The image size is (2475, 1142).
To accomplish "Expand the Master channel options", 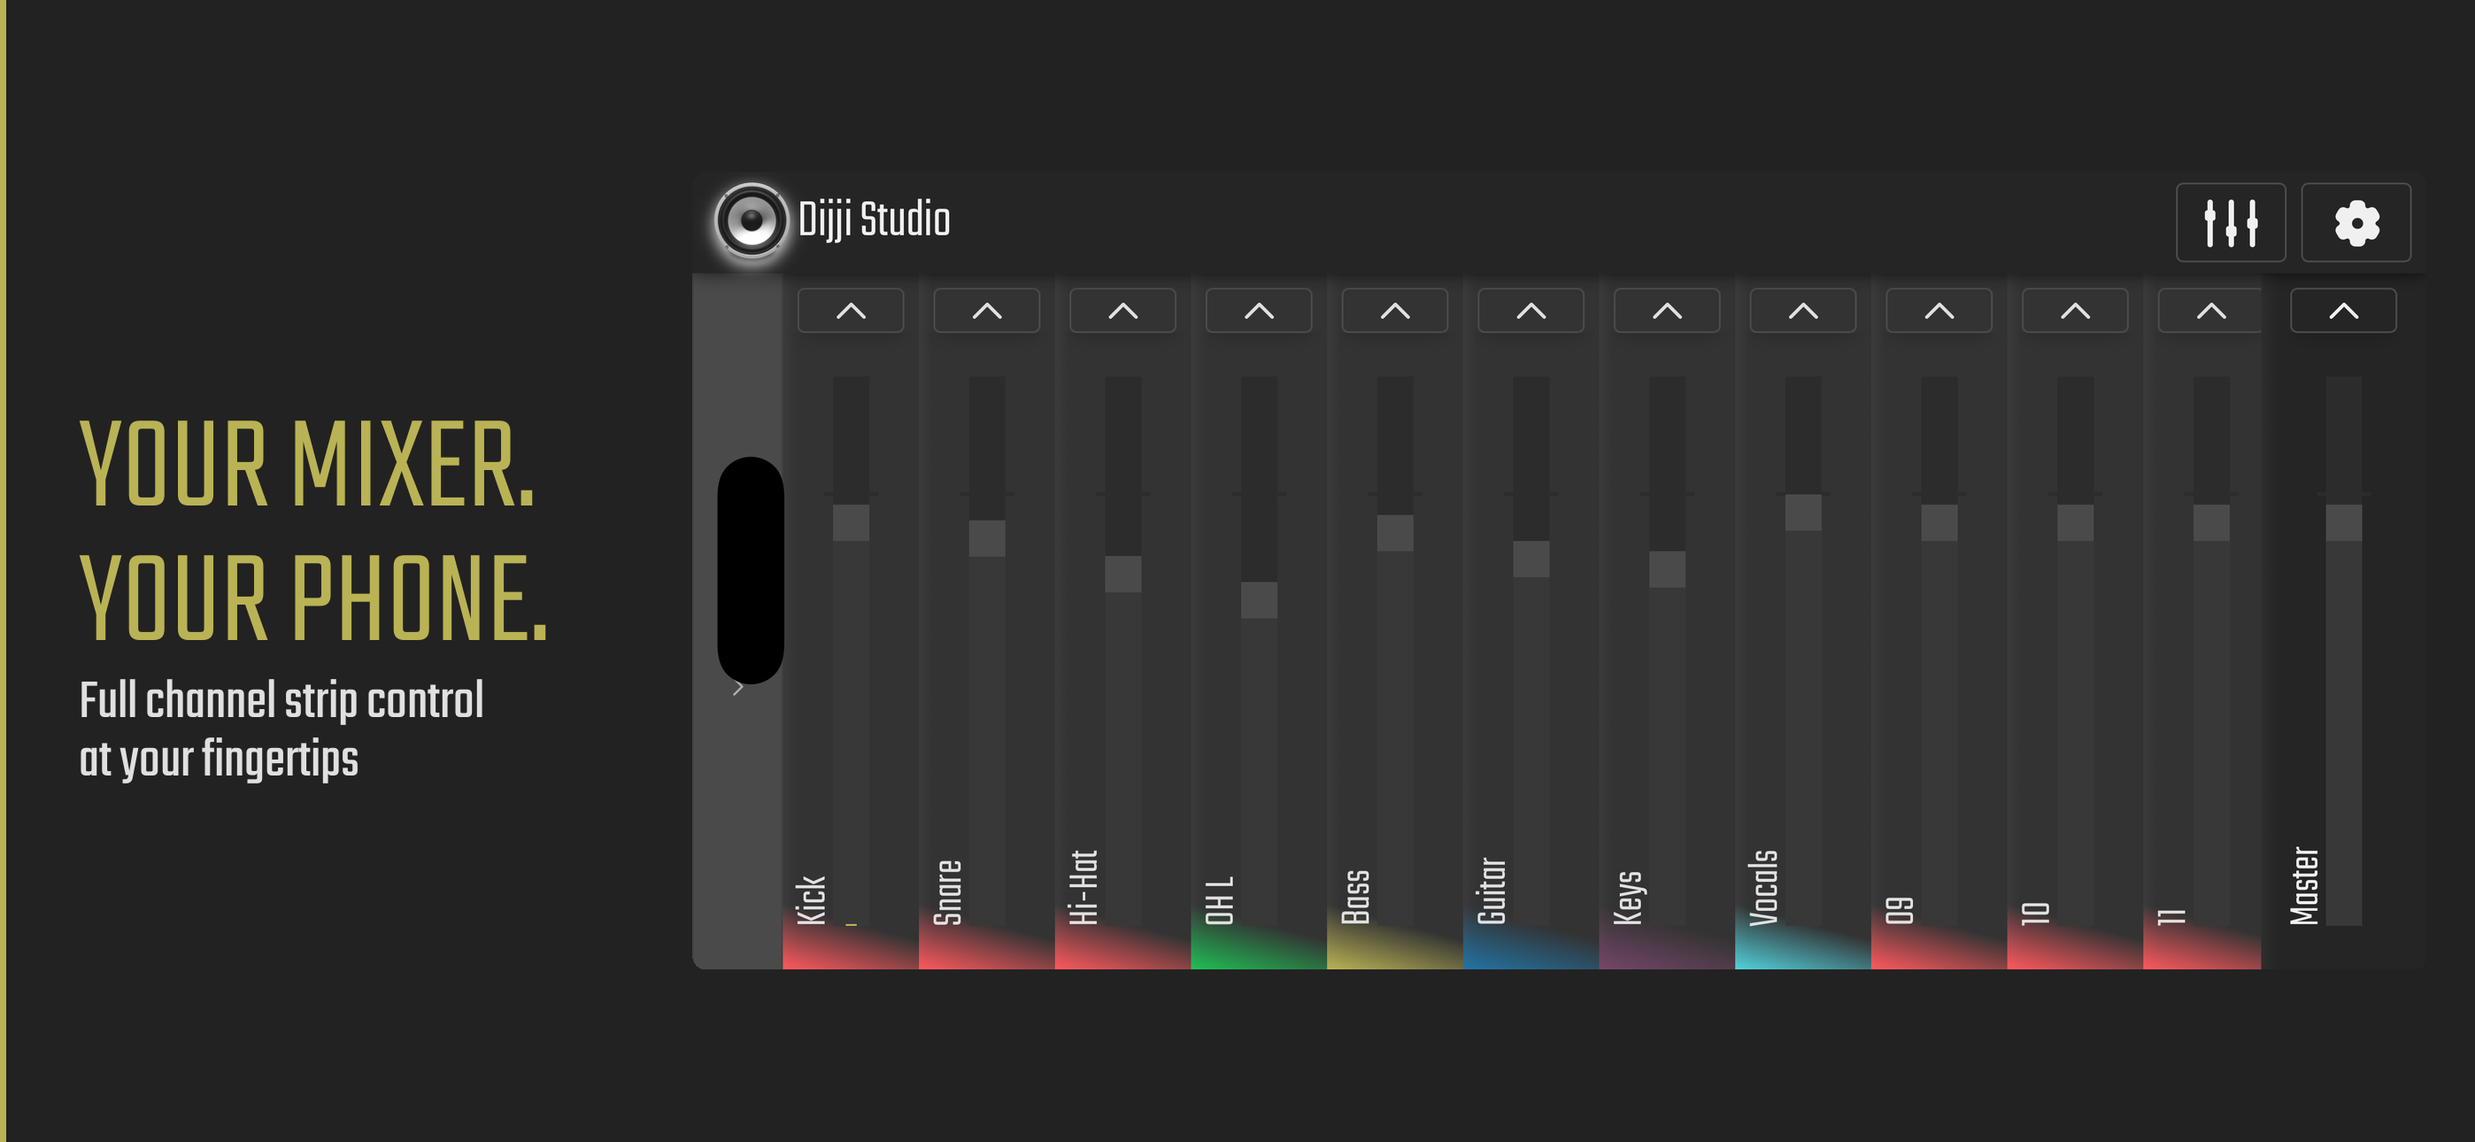I will tap(2342, 310).
